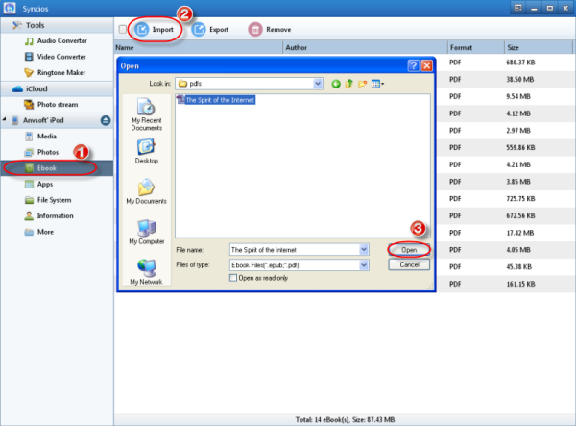Go to My Documents shortcut
Image resolution: width=576 pixels, height=426 pixels.
146,191
